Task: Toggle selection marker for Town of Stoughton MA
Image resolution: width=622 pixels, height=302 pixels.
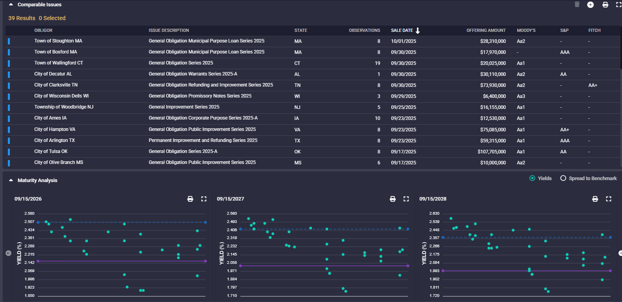Action: (9, 41)
